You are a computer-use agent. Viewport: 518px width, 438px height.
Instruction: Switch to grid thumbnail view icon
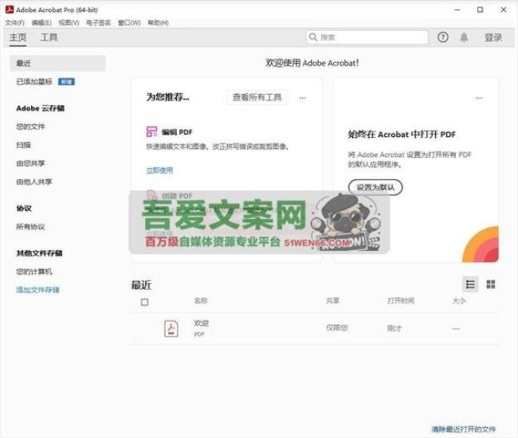(491, 284)
